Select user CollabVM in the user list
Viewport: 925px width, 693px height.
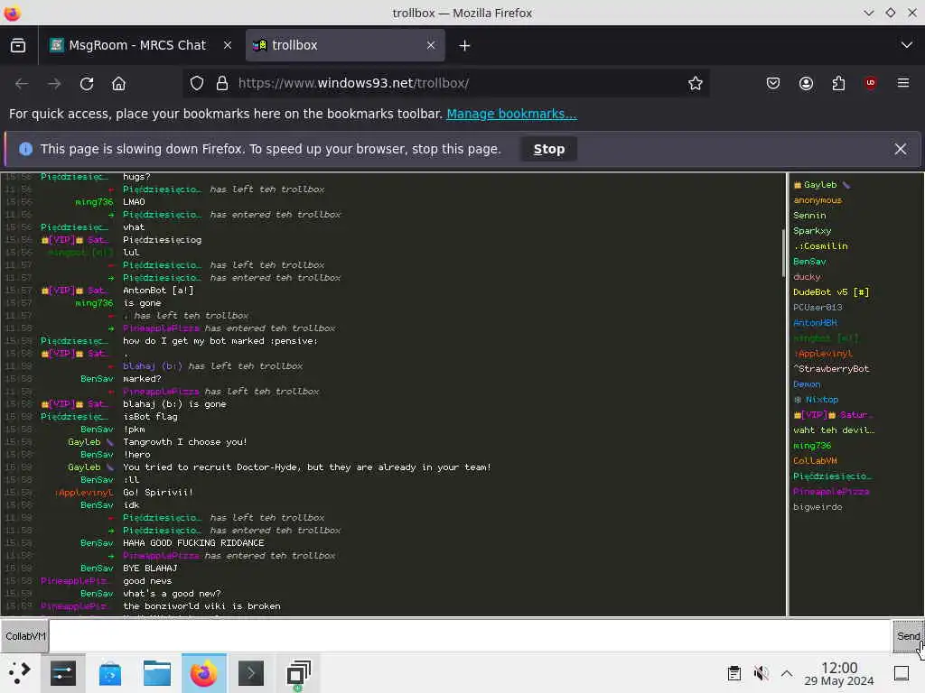point(816,461)
